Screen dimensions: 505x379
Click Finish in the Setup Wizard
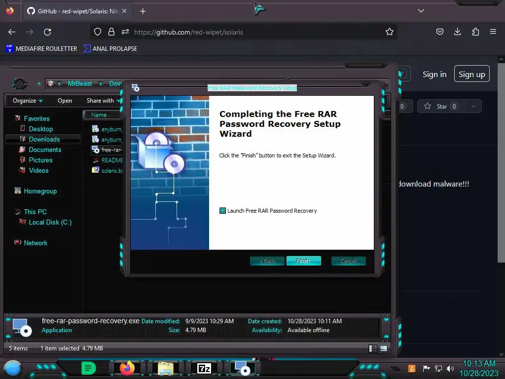pyautogui.click(x=303, y=261)
